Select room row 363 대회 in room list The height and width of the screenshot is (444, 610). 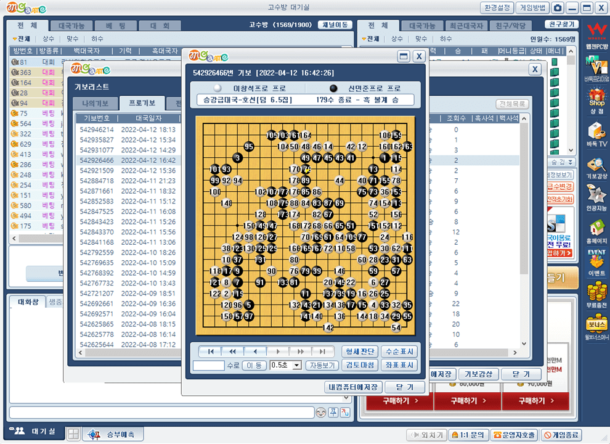tap(36, 72)
